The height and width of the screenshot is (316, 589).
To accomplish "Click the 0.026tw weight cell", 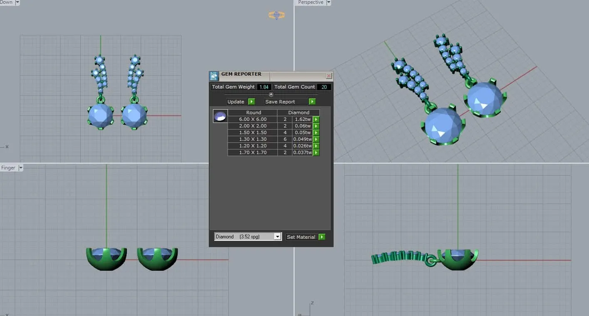I will click(302, 146).
